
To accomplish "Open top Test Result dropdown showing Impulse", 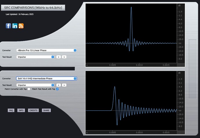I will 35,57.
